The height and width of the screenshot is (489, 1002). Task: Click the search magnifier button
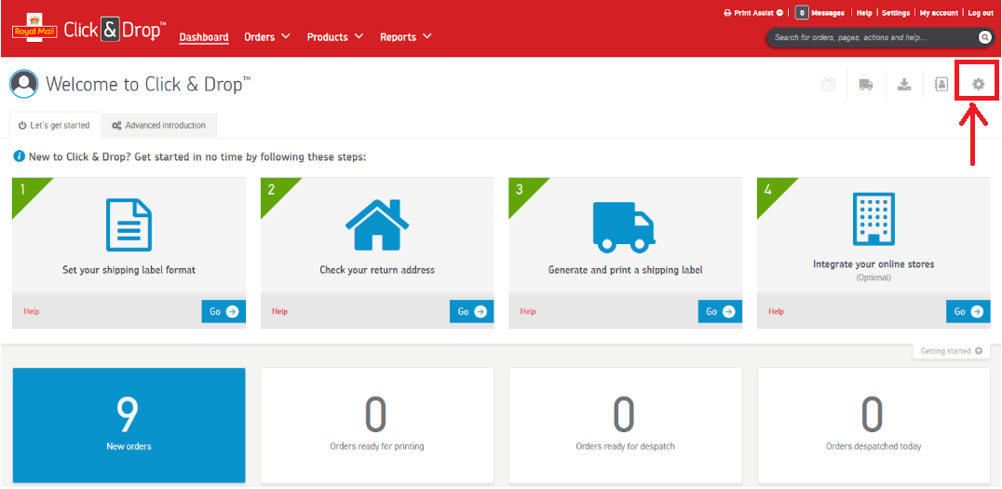(984, 37)
